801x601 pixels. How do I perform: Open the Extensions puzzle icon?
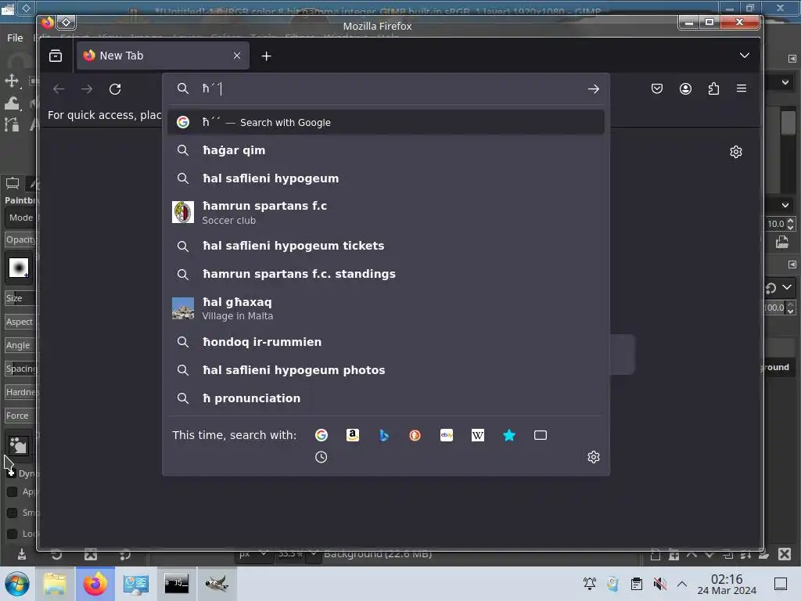point(713,89)
